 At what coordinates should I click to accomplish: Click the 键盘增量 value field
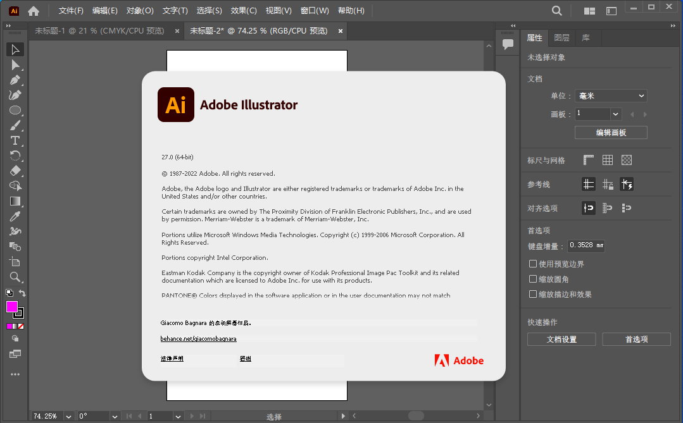tap(586, 246)
